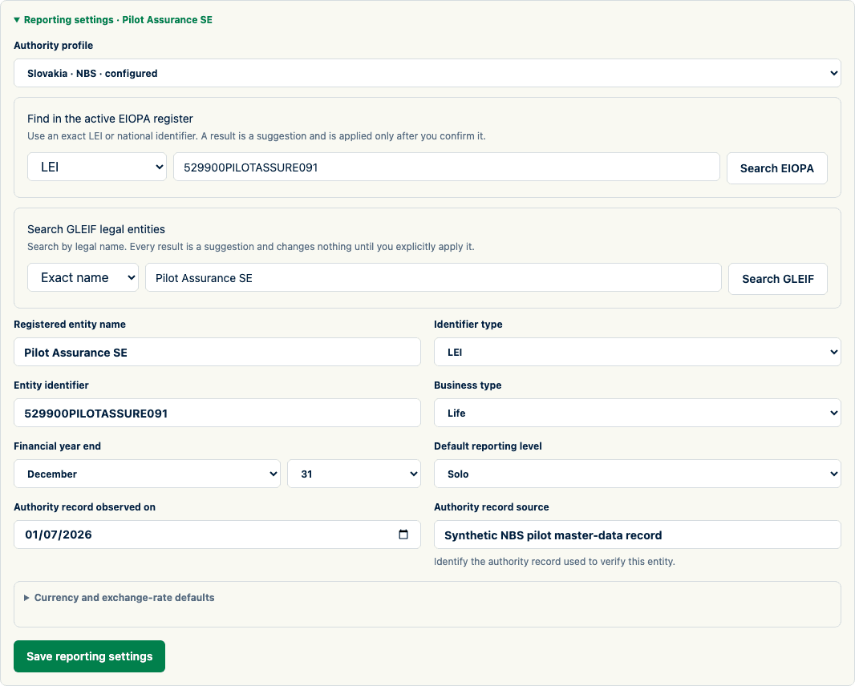Click the Registered entity name field
The width and height of the screenshot is (855, 686).
pyautogui.click(x=217, y=352)
